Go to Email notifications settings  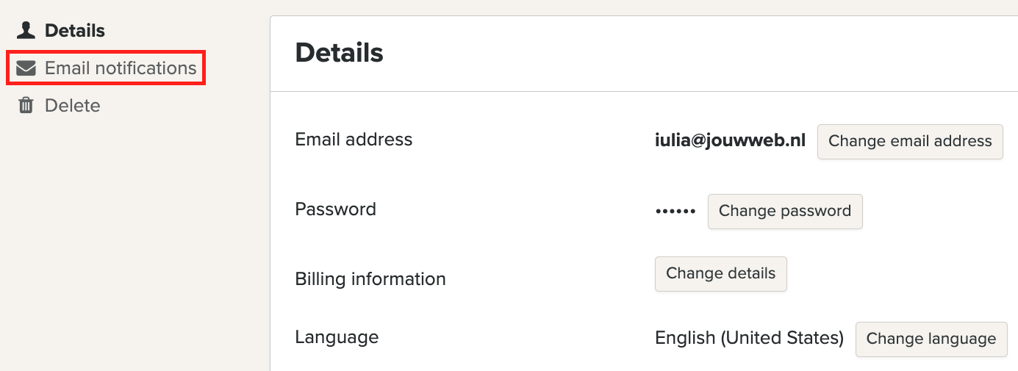click(121, 68)
